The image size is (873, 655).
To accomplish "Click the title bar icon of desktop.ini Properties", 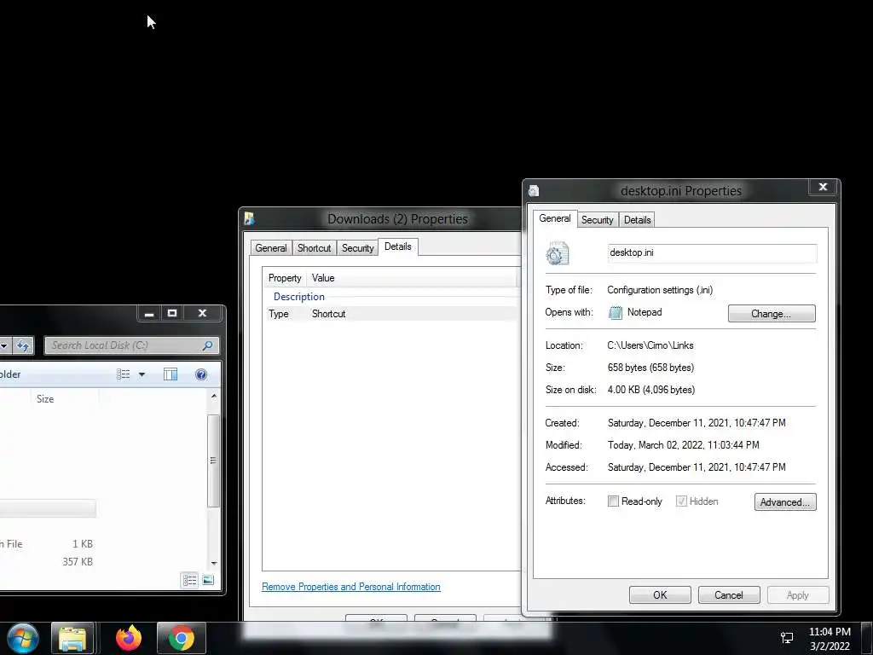I will coord(534,191).
